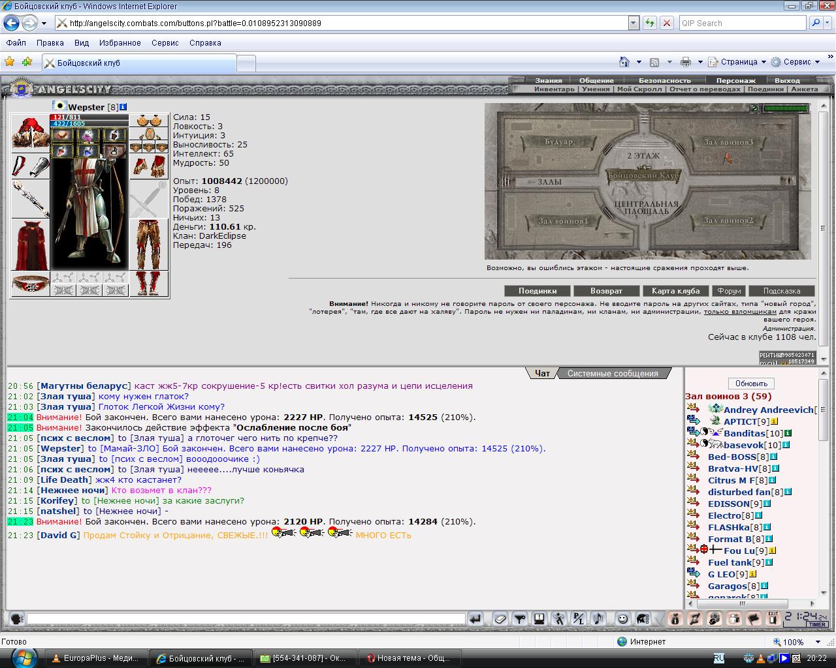Expand the home button dropdown arrow
The width and height of the screenshot is (836, 668).
[x=639, y=62]
